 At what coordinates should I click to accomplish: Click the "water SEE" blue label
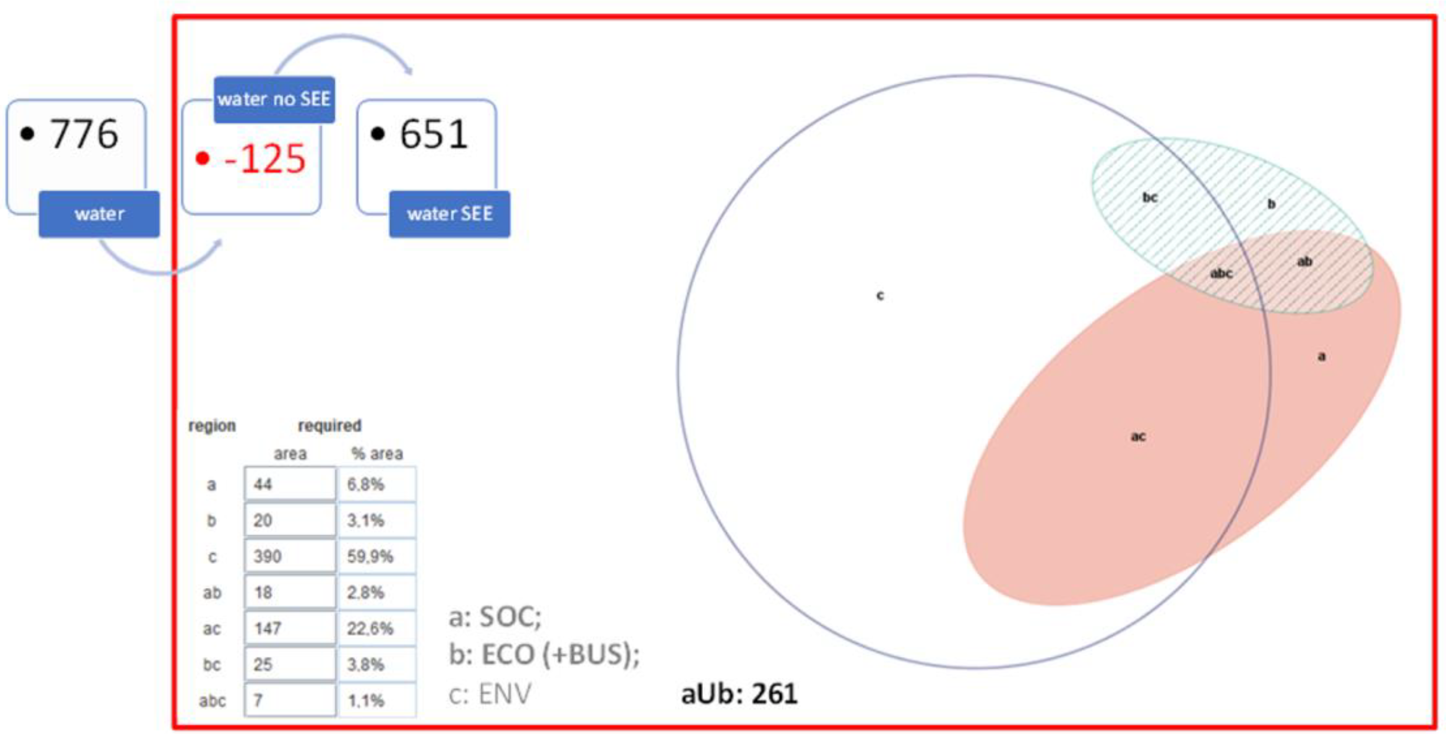pos(450,214)
